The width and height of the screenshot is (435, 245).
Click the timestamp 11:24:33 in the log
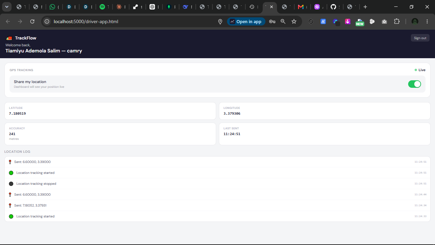[420, 216]
